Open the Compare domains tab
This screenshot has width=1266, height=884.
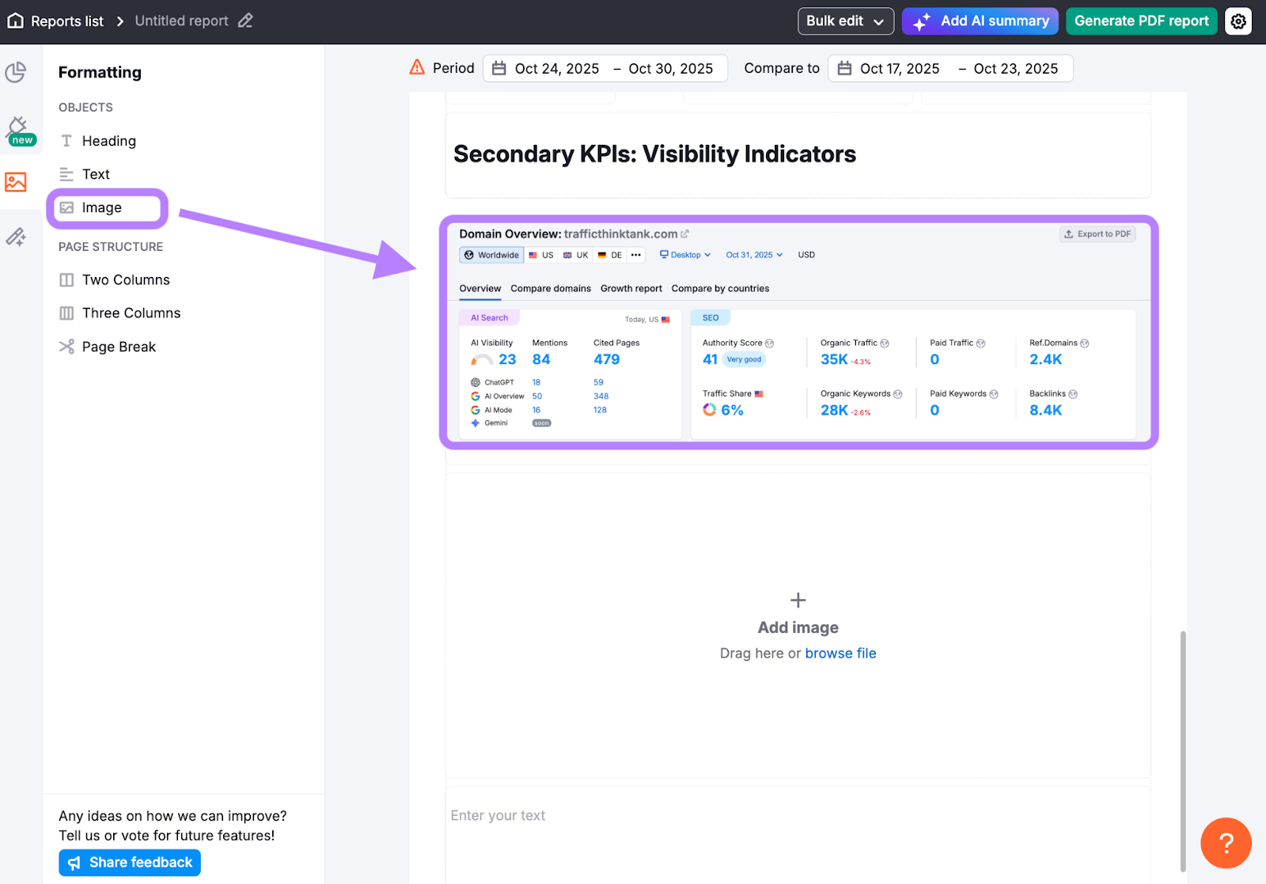point(550,288)
